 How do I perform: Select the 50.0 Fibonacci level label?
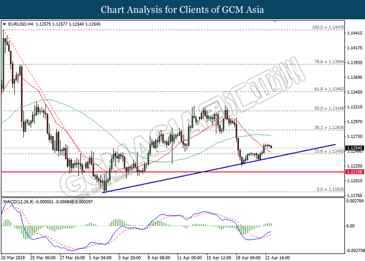328,109
